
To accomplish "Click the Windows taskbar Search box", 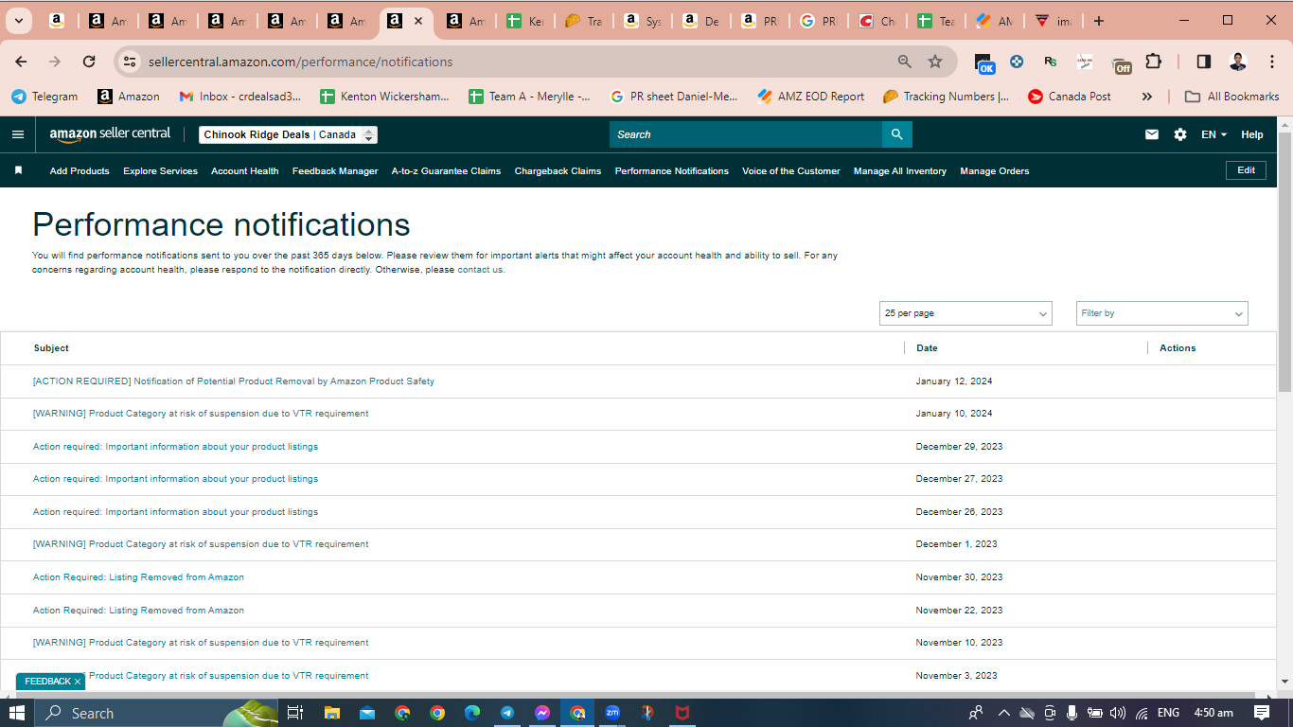I will 157,713.
